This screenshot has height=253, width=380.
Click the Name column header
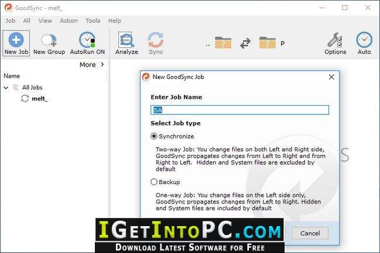coord(12,76)
